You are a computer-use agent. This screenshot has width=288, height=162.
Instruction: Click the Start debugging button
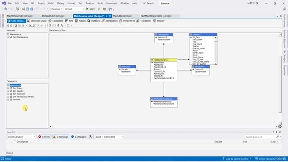pos(91,9)
